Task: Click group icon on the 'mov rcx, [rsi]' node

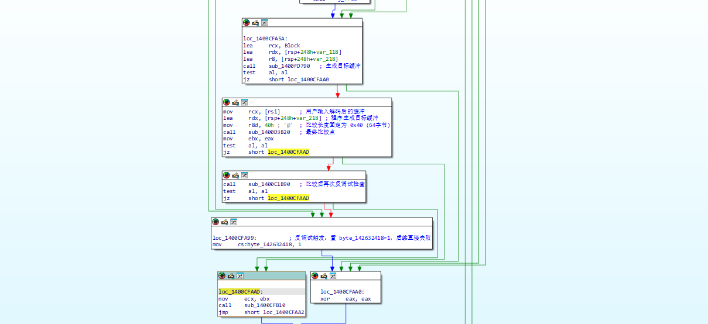Action: [244, 102]
